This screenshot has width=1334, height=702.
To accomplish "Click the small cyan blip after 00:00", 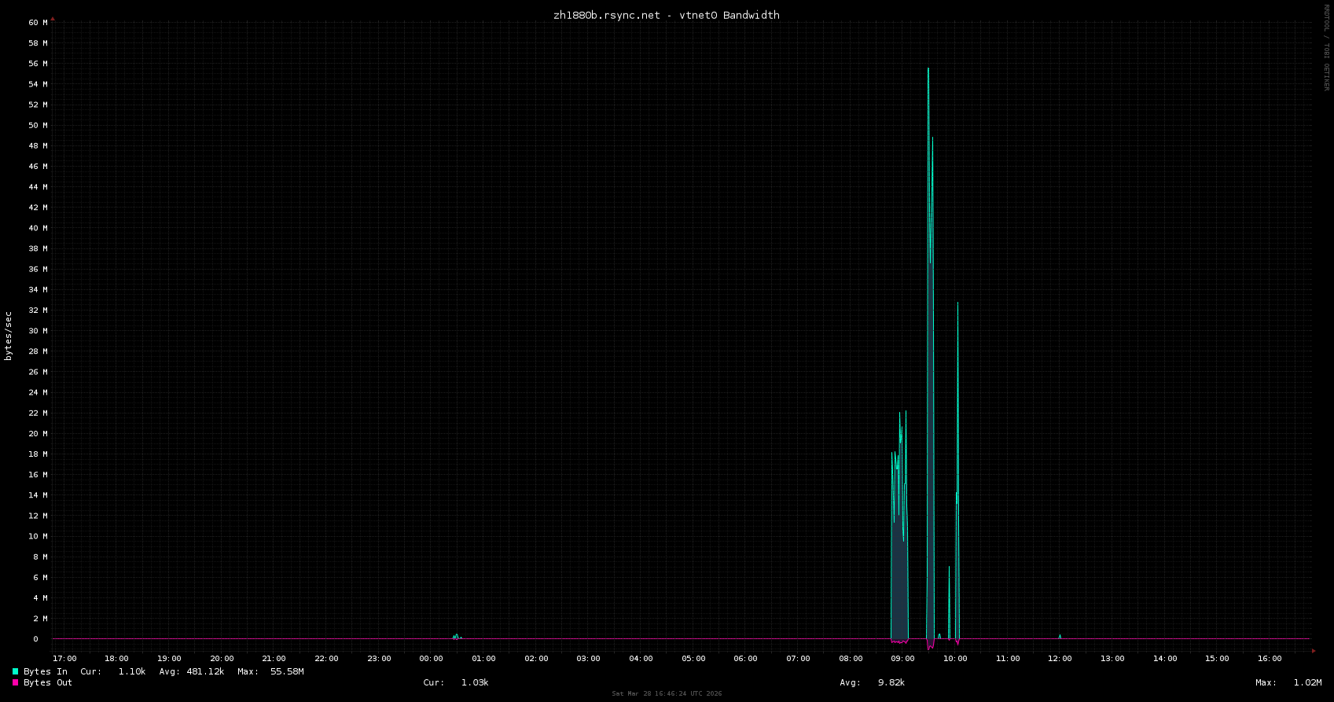I will [x=456, y=636].
